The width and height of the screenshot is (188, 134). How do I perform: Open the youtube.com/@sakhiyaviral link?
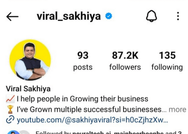click(92, 120)
